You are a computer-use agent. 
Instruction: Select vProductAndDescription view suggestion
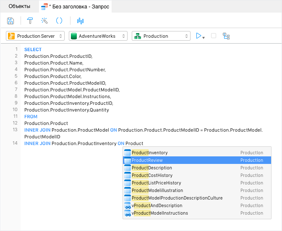coord(197,205)
